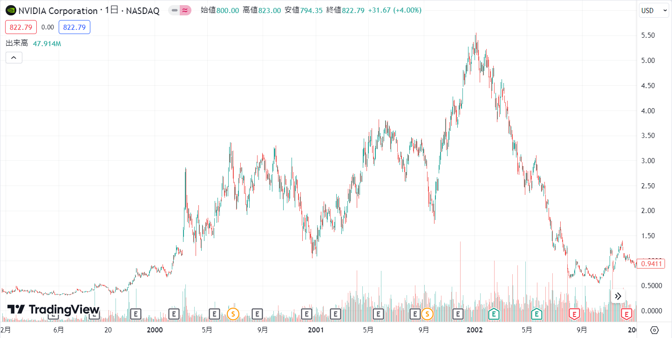Image resolution: width=672 pixels, height=338 pixels.
Task: Click the E earnings marker just left of 2002 label
Action: tap(458, 314)
